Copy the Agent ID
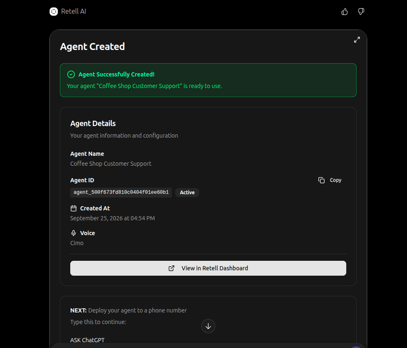Viewport: 407px width, 348px height. pos(330,180)
